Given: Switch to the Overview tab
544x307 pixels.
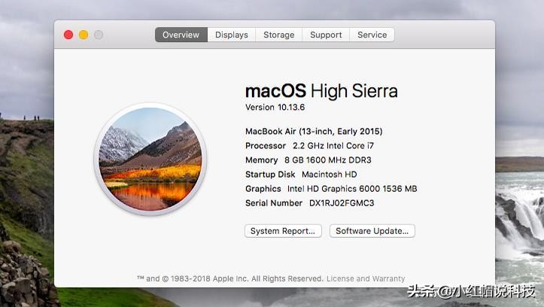Looking at the screenshot, I should (181, 35).
